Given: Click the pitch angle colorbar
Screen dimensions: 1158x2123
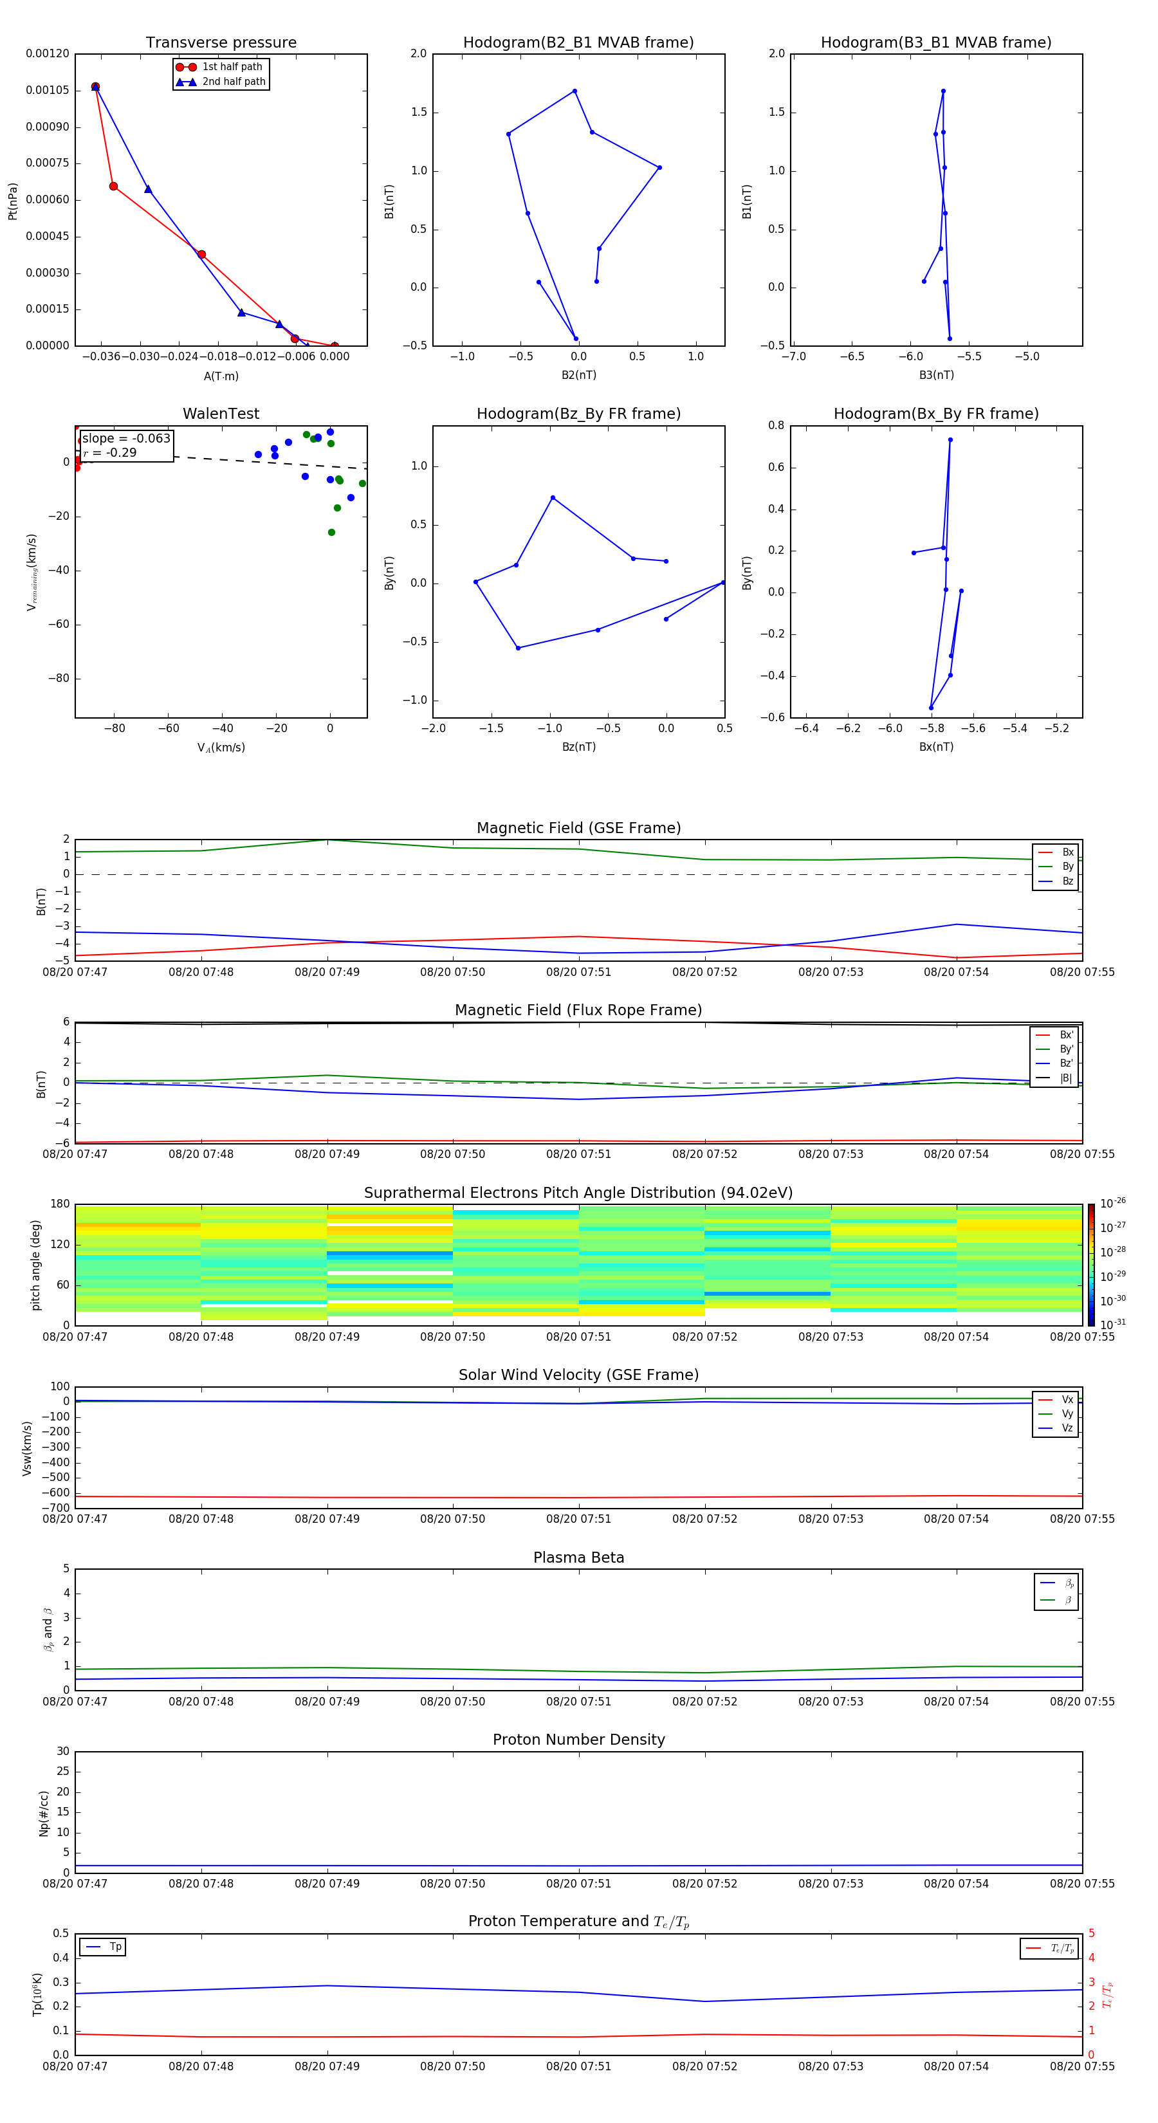Looking at the screenshot, I should pyautogui.click(x=1090, y=1265).
